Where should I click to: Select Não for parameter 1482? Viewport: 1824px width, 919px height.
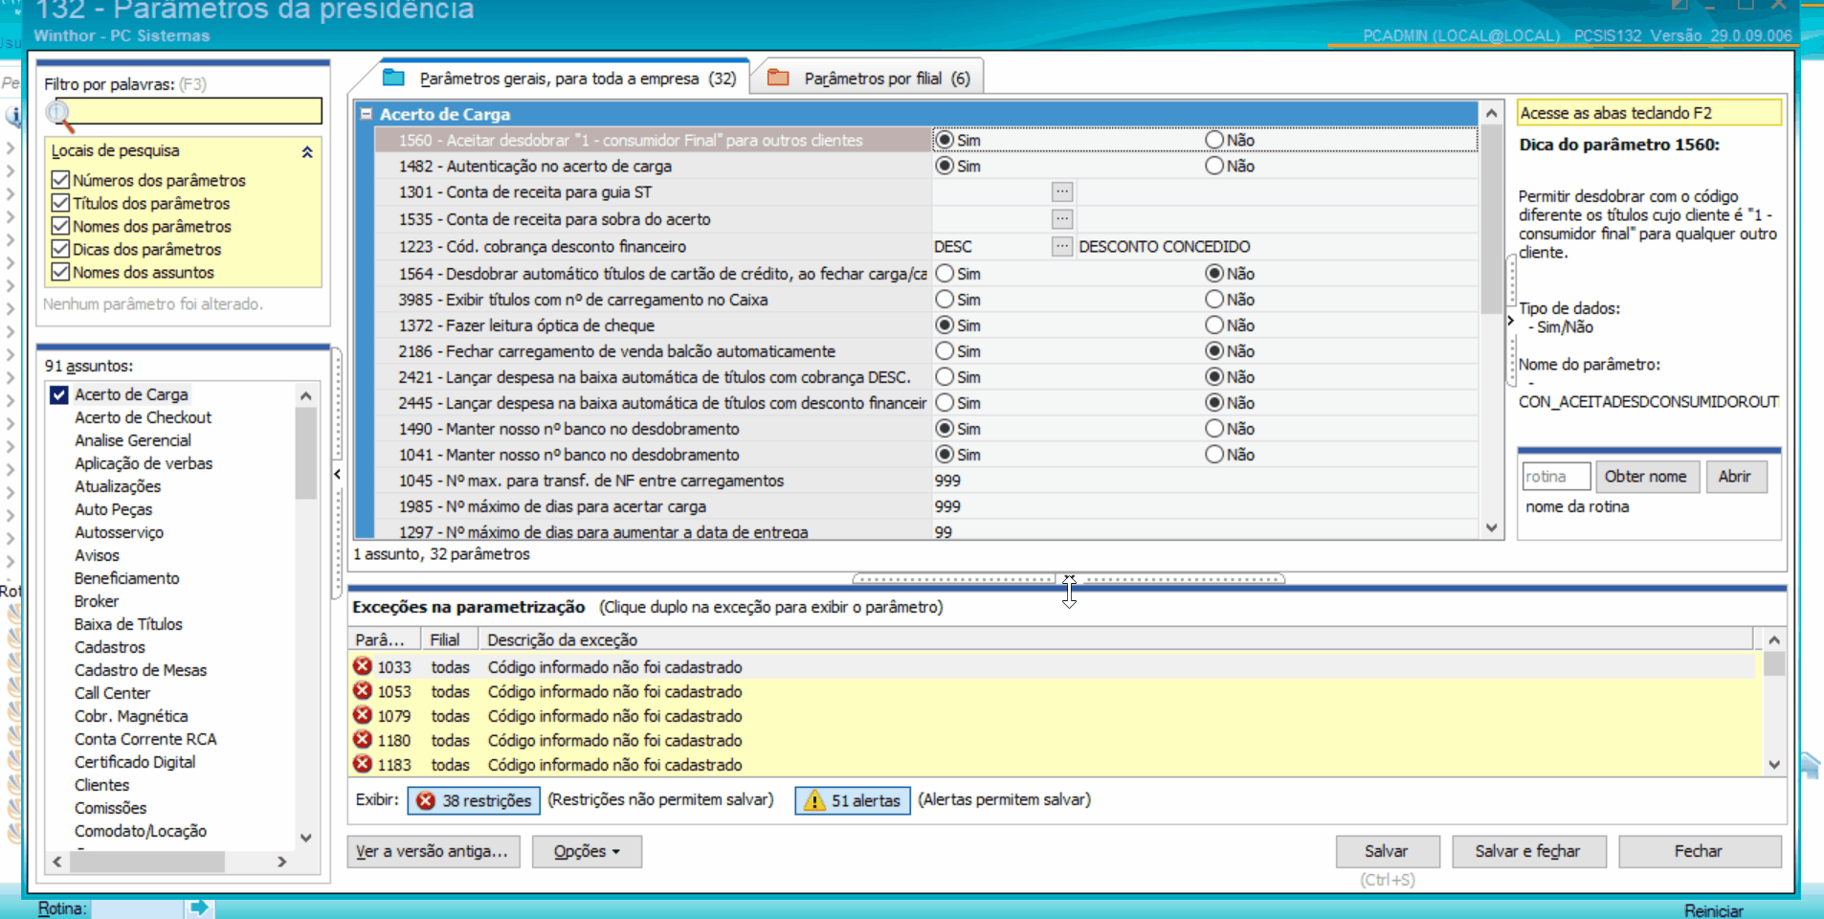click(x=1214, y=166)
